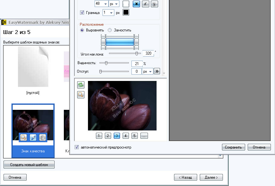Click the ellipsis button to browse sample images
275x186 pixels.
(144, 136)
